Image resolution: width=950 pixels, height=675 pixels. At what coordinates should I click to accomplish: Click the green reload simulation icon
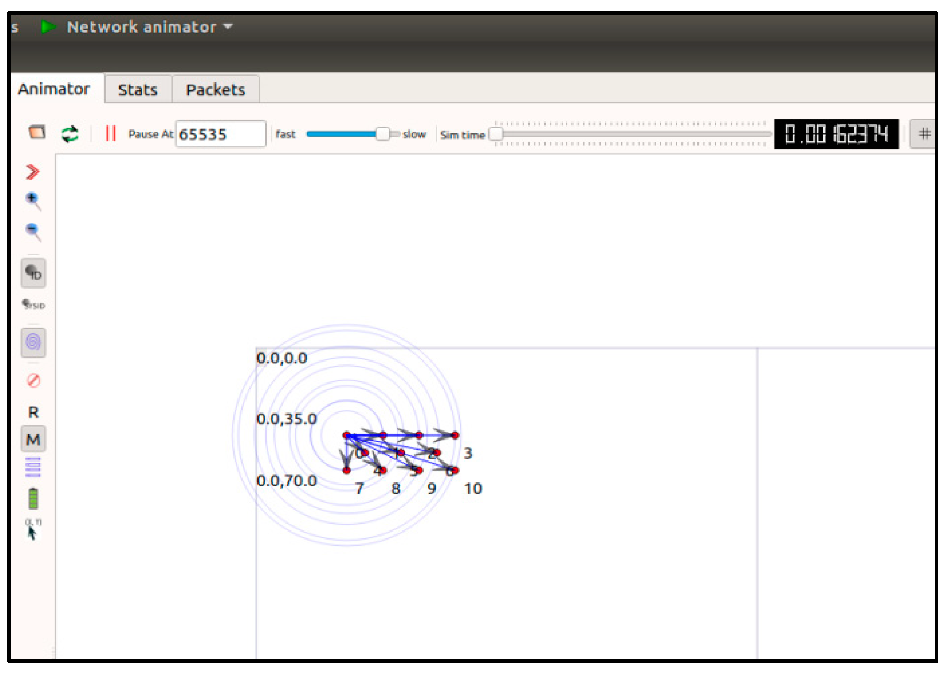coord(70,134)
